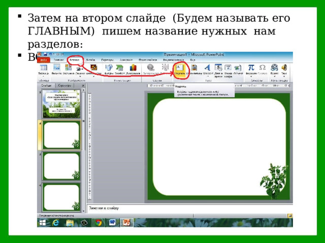Click the thumbnail pane scroll-down arrow
This screenshot has height=243, width=325.
83,211
